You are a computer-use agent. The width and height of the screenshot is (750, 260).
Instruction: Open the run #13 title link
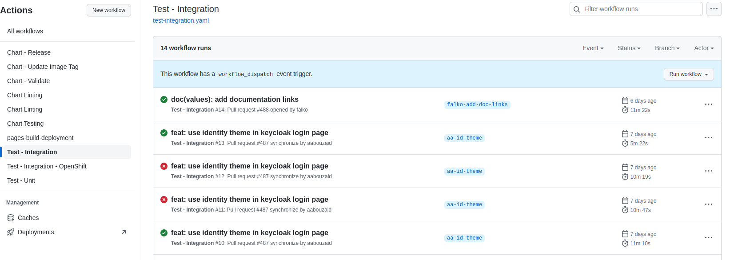250,133
